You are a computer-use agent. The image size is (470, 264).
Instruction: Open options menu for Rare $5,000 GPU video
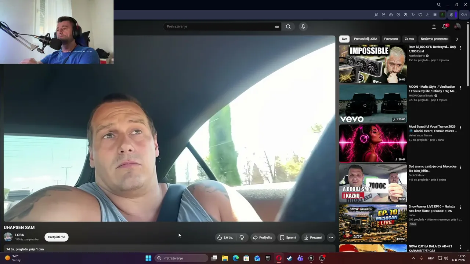coord(460,48)
